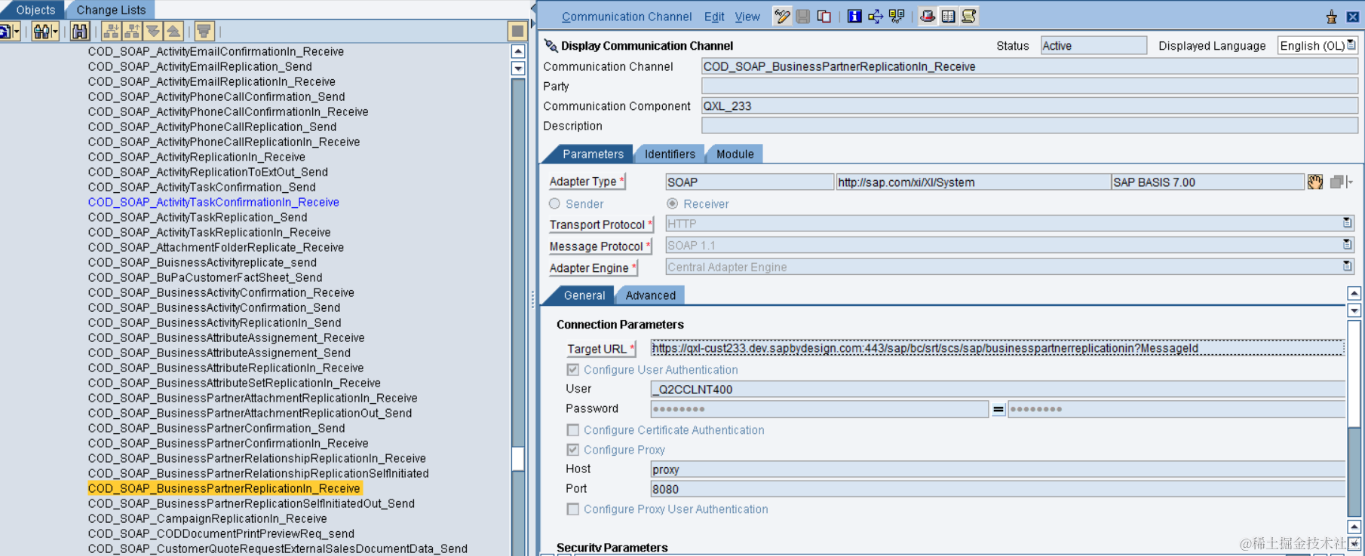Switch to the Change Lists tab
The width and height of the screenshot is (1365, 556).
[111, 10]
